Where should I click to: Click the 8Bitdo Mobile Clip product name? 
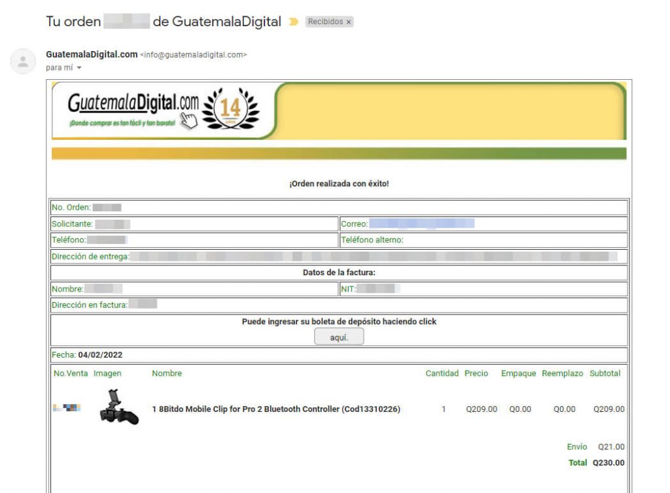275,409
